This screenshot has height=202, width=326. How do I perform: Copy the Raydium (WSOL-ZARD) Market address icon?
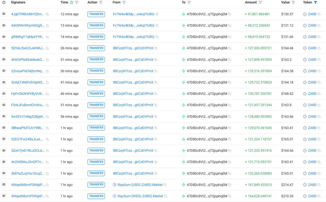point(166,196)
